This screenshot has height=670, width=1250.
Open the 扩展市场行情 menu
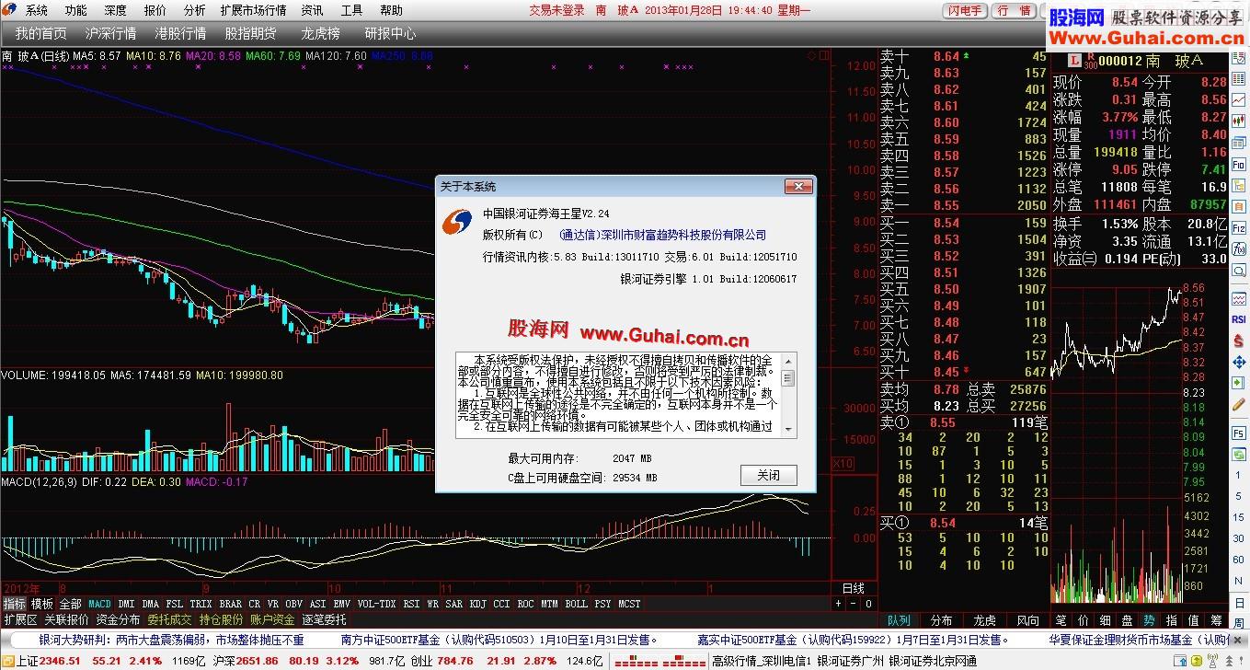pos(253,10)
